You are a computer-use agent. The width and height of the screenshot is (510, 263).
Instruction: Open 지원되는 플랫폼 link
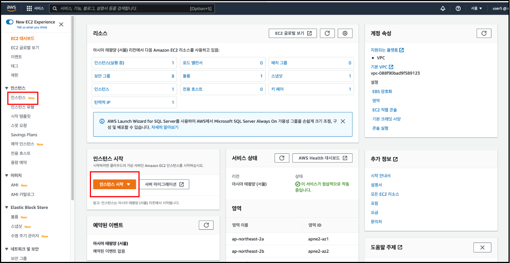[x=387, y=50]
